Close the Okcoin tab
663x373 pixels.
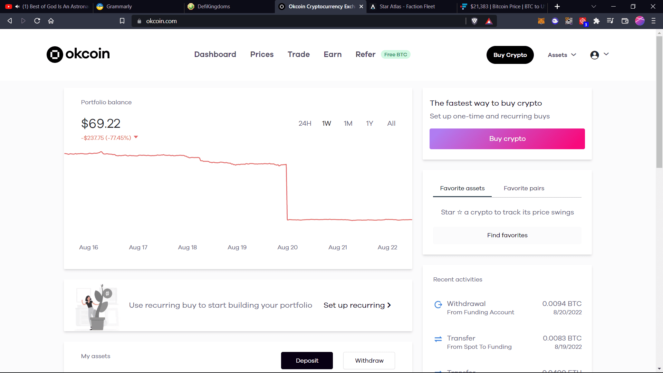coord(361,7)
